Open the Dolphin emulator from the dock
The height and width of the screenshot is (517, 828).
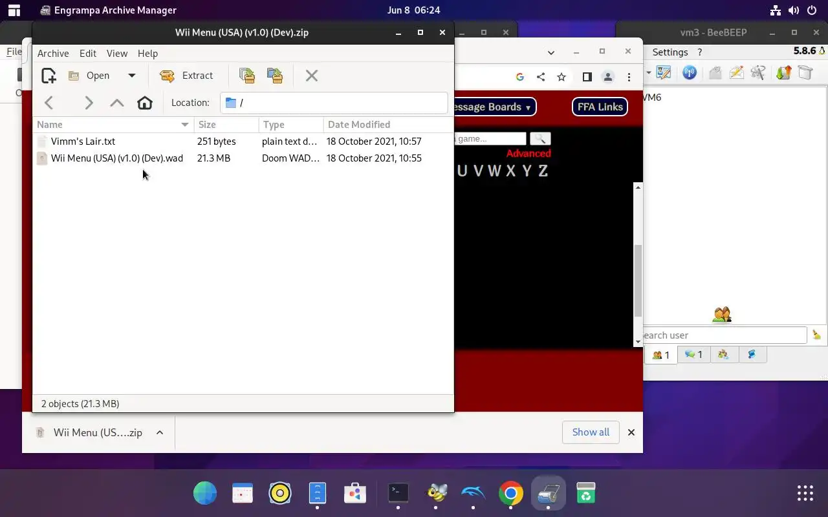click(x=473, y=493)
